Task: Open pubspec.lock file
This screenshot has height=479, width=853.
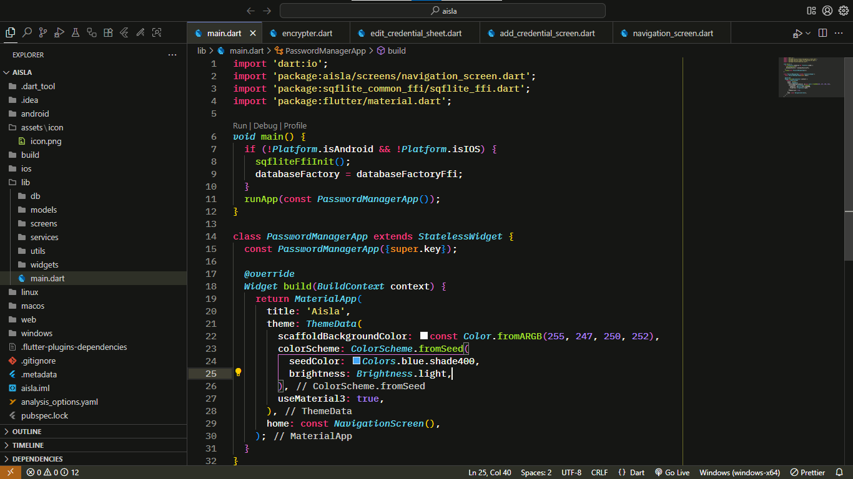Action: tap(94, 415)
